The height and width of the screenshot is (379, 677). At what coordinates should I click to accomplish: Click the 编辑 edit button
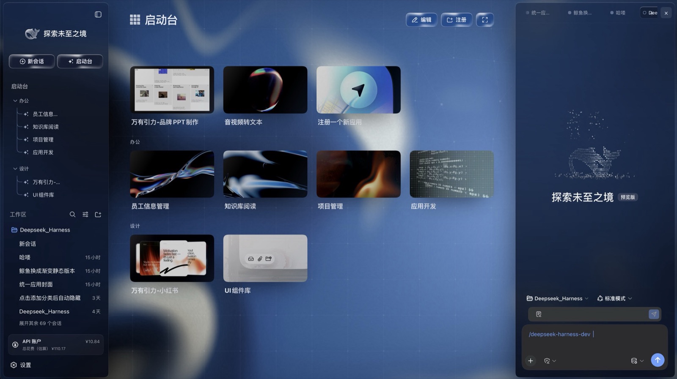[421, 20]
